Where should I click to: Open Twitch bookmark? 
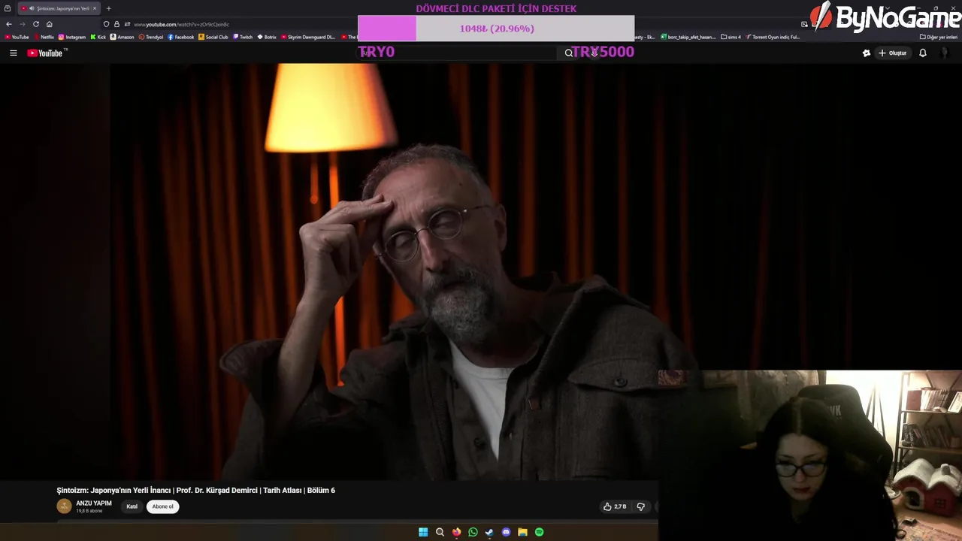pos(244,37)
